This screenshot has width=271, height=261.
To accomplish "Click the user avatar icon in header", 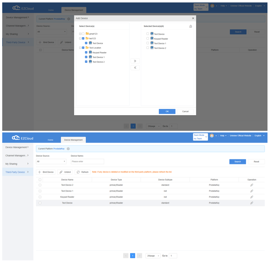I will pyautogui.click(x=212, y=136).
